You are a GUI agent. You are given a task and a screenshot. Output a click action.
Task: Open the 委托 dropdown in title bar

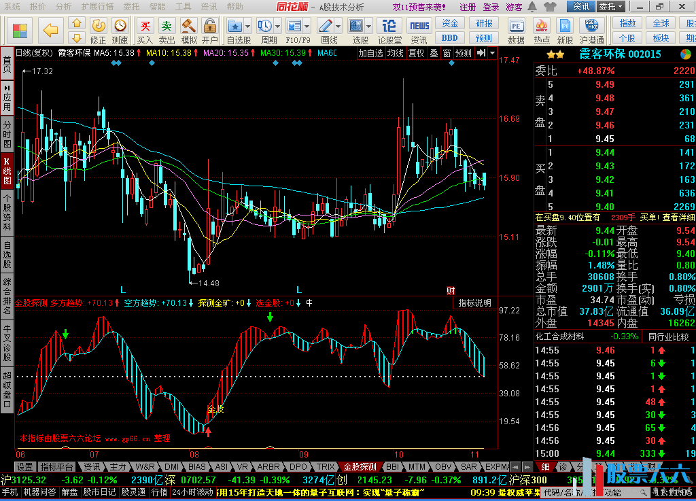610,7
